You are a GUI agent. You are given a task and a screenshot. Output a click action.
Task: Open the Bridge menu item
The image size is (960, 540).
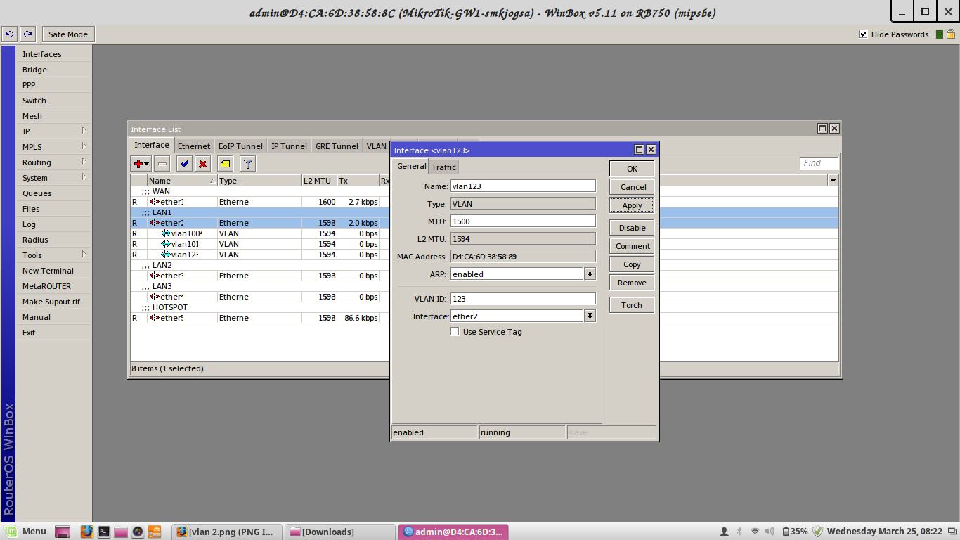point(54,70)
